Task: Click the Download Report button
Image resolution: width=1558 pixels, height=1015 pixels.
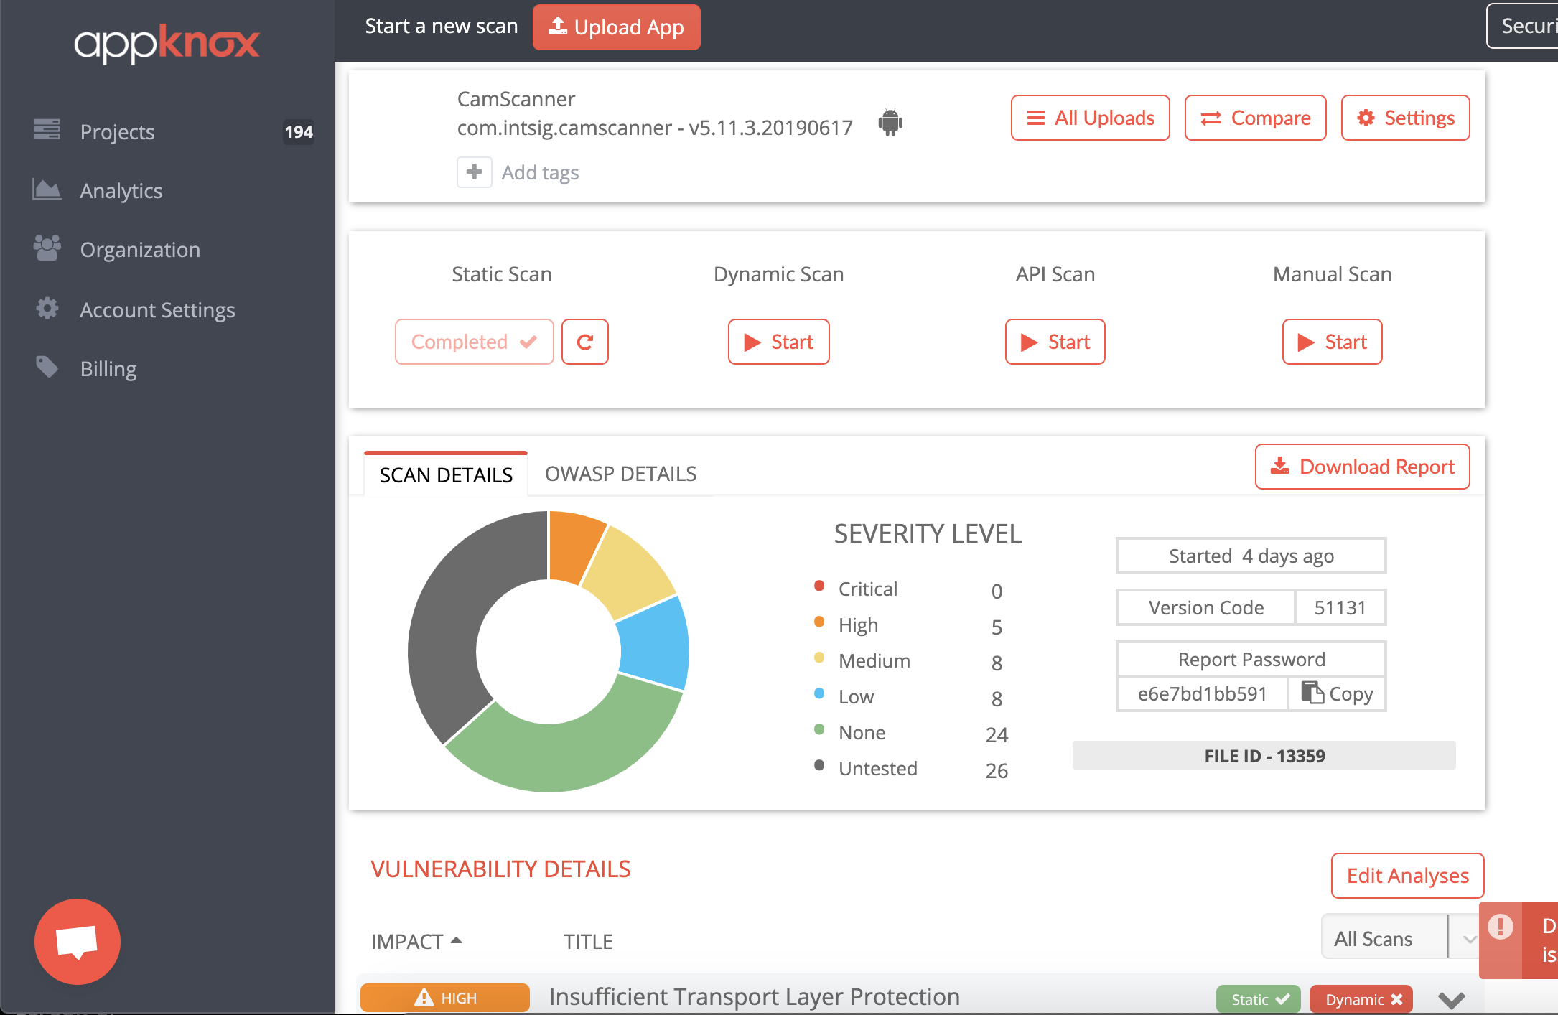Action: [x=1362, y=467]
